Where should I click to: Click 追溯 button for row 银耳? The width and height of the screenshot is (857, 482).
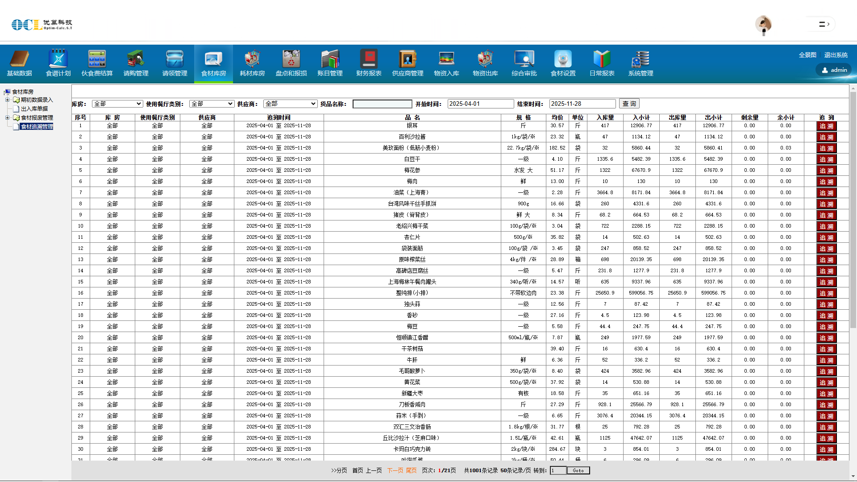click(x=826, y=126)
